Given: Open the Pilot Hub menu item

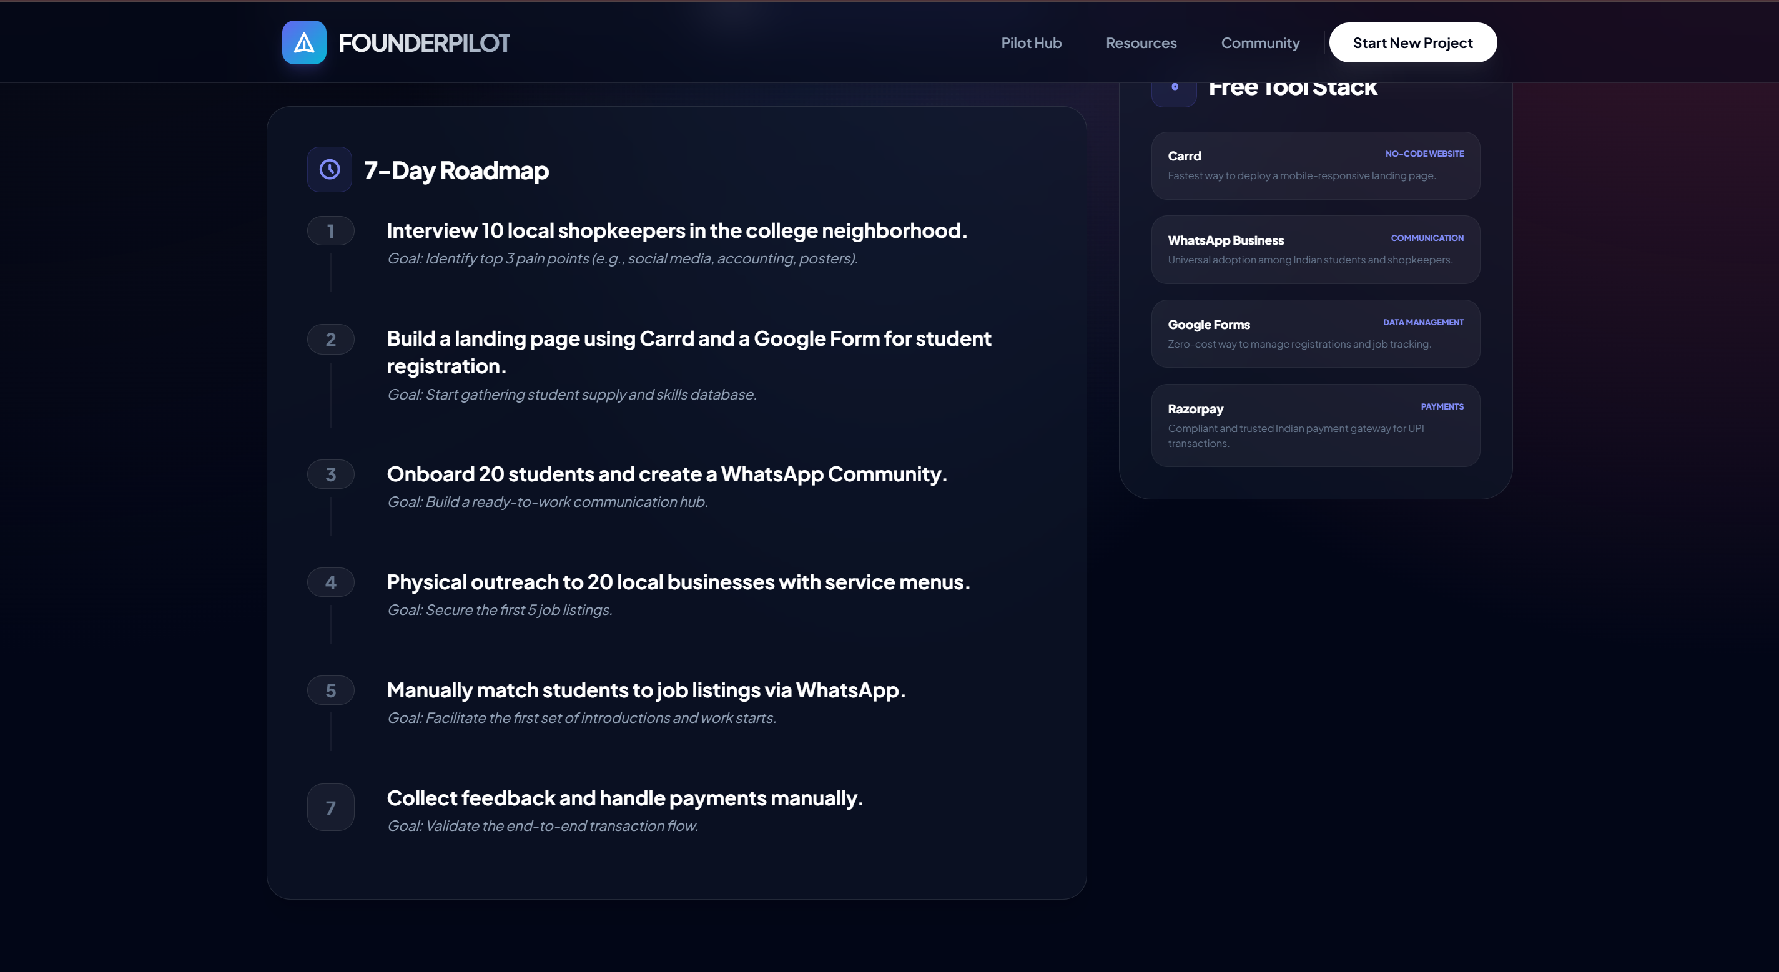Looking at the screenshot, I should pos(1030,43).
